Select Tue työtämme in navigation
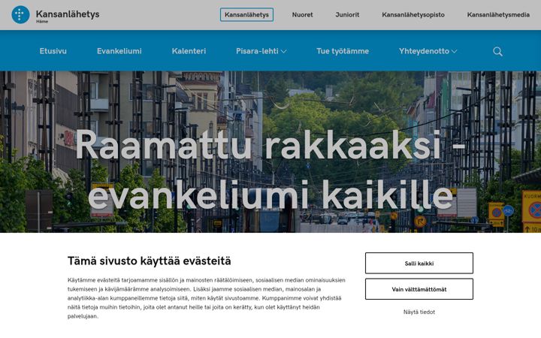Viewport: 541px width, 338px height. point(343,51)
